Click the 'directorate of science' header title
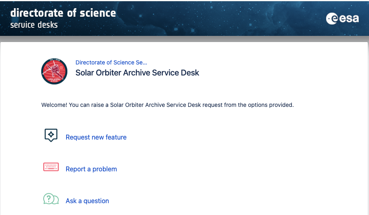Image resolution: width=369 pixels, height=215 pixels. [63, 13]
